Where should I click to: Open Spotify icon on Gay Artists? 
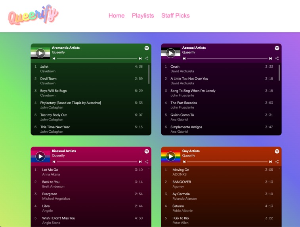tap(277, 151)
